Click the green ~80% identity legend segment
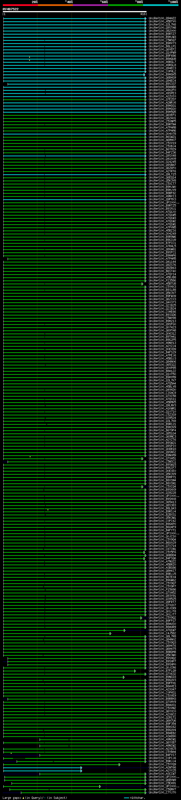 pyautogui.click(x=126, y=5)
